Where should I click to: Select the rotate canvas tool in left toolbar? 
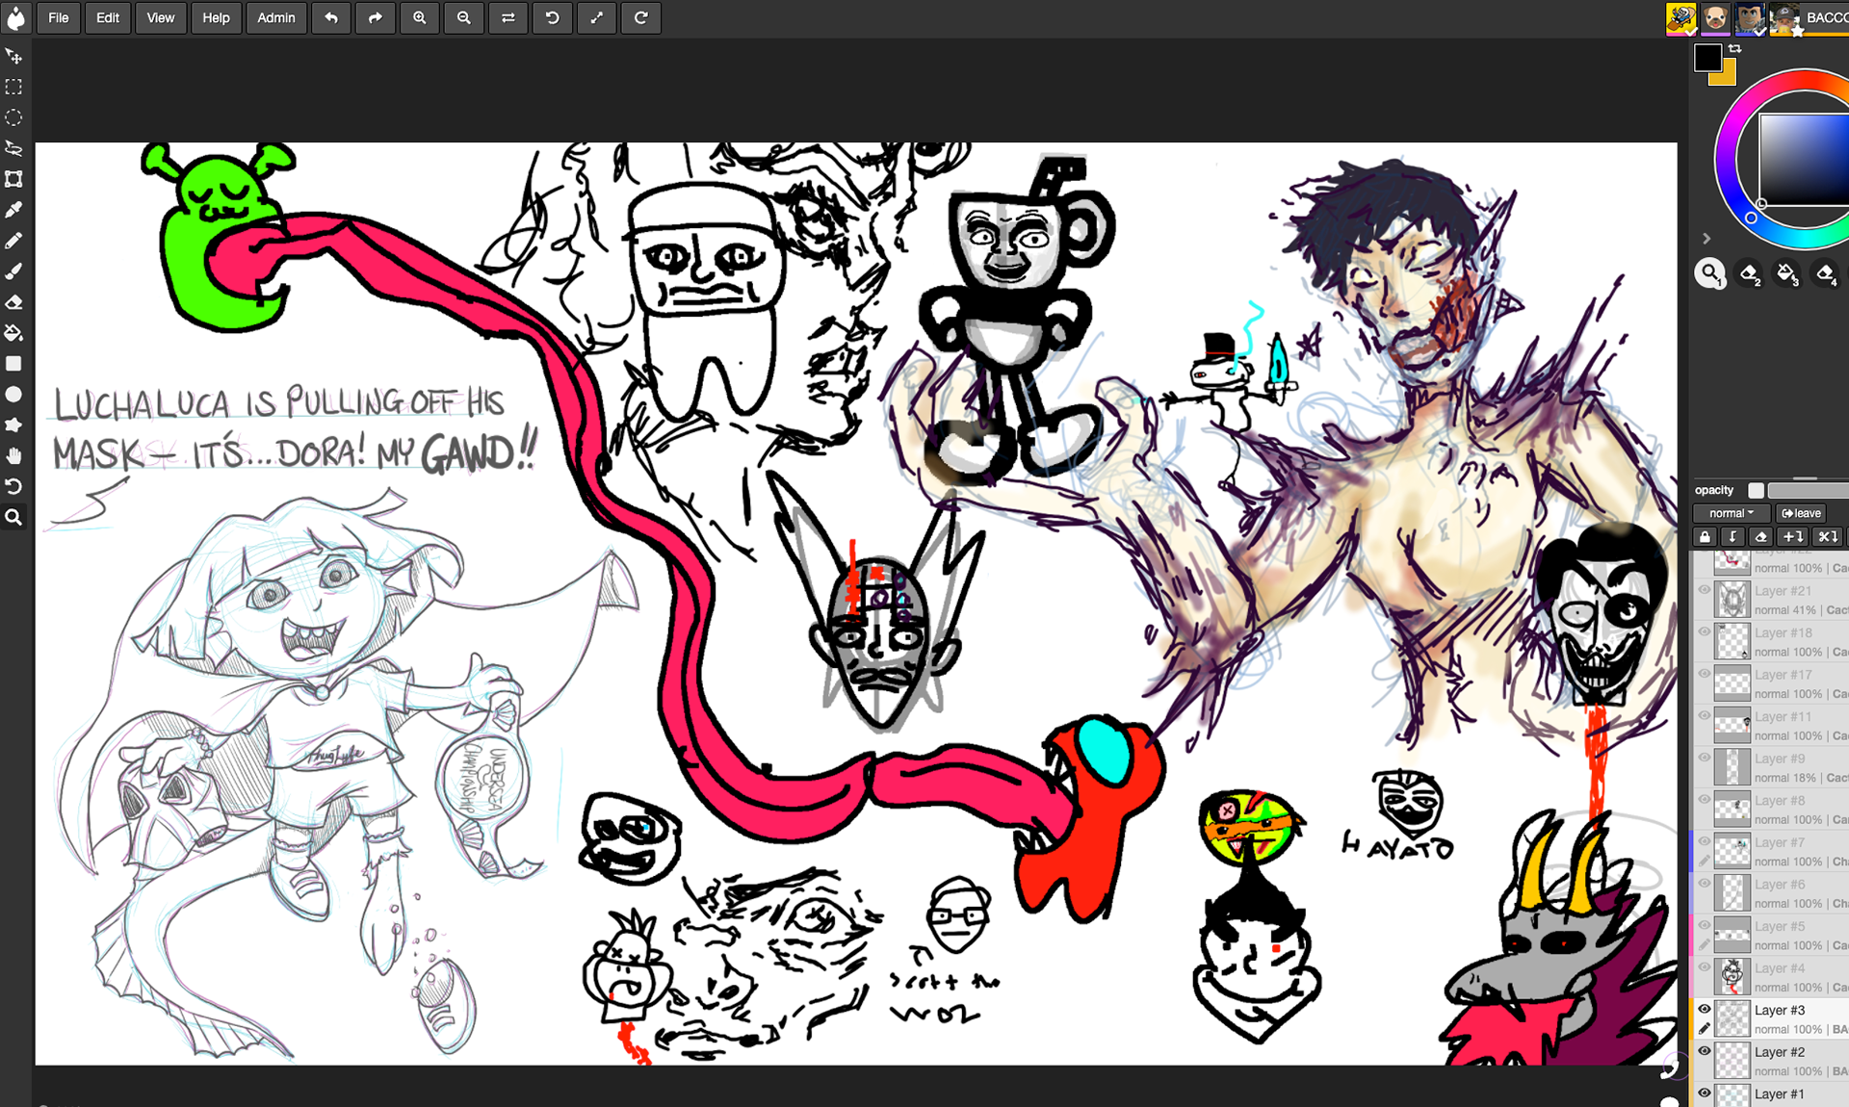(x=13, y=486)
